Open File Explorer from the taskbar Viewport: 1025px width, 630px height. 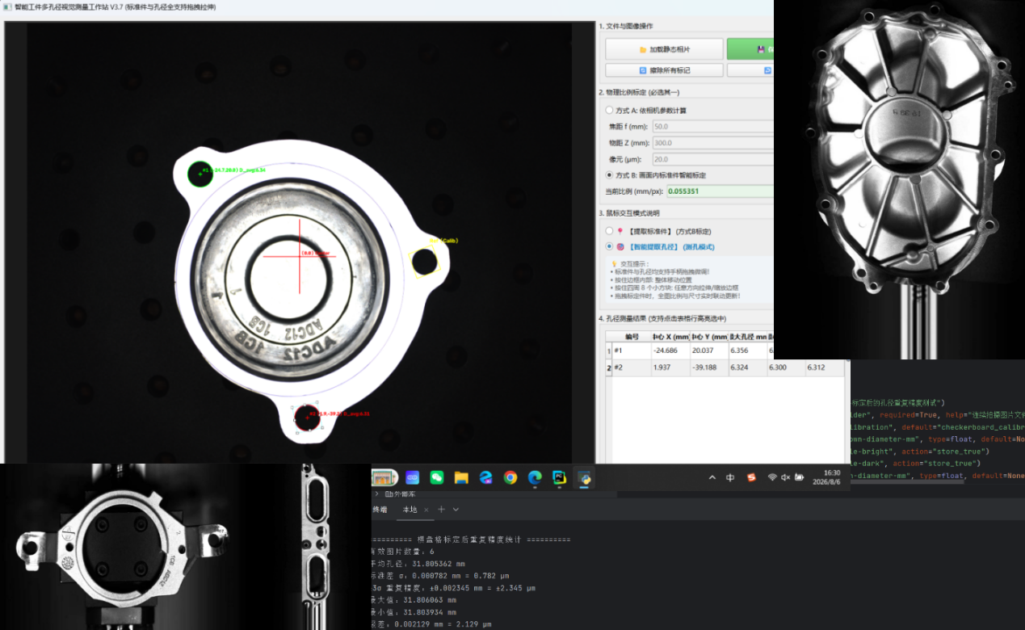(x=460, y=477)
